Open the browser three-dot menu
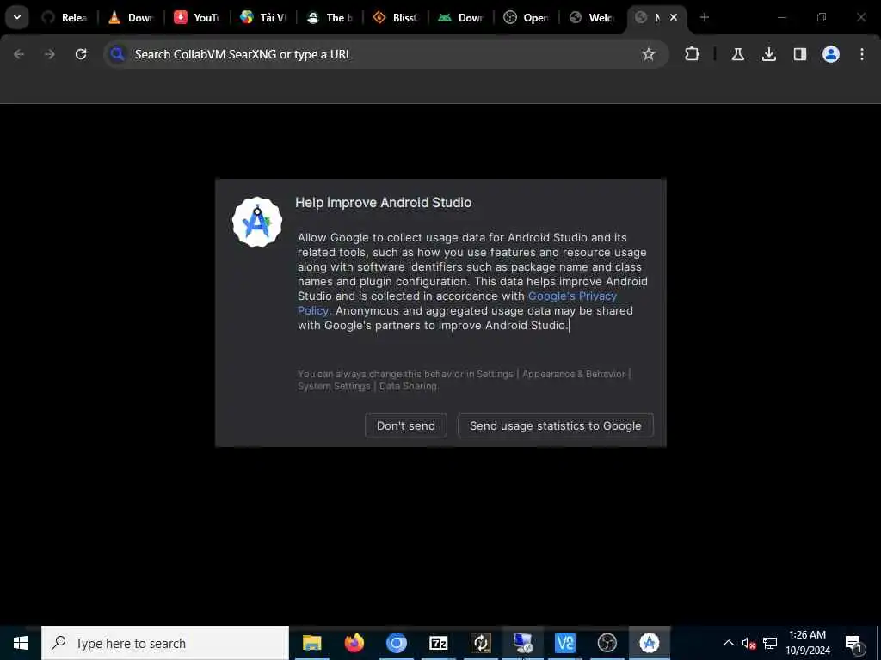 [861, 54]
